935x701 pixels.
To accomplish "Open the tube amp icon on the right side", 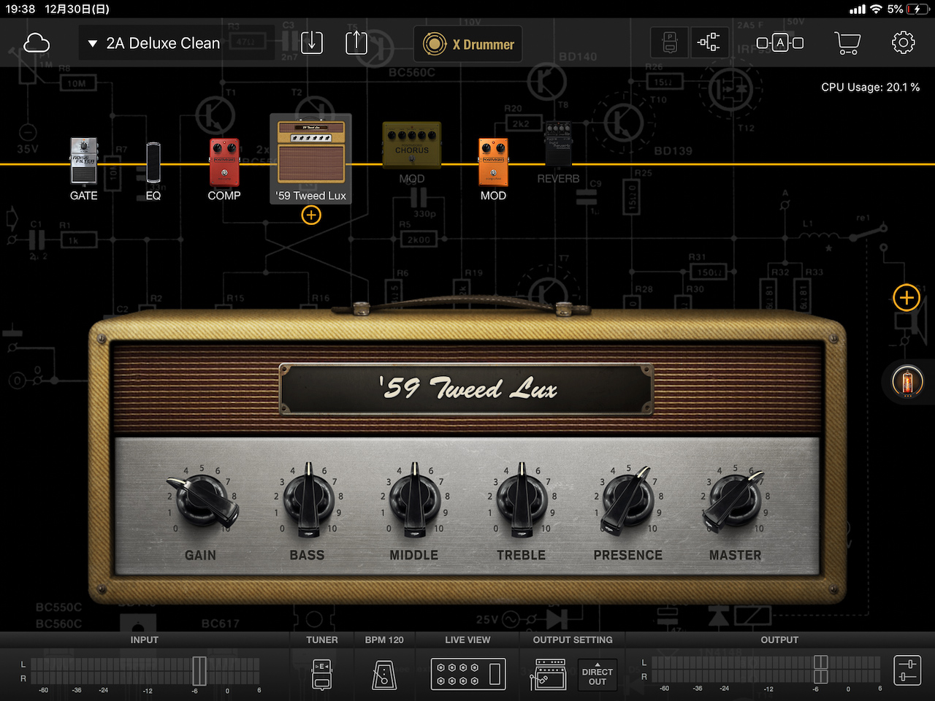I will [x=907, y=381].
